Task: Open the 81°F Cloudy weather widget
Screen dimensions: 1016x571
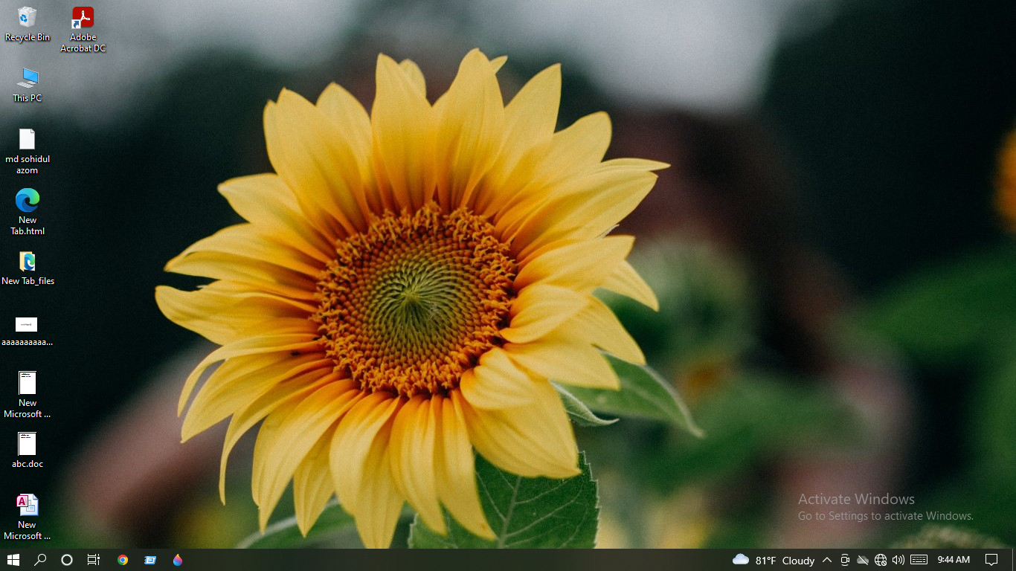Action: point(774,560)
